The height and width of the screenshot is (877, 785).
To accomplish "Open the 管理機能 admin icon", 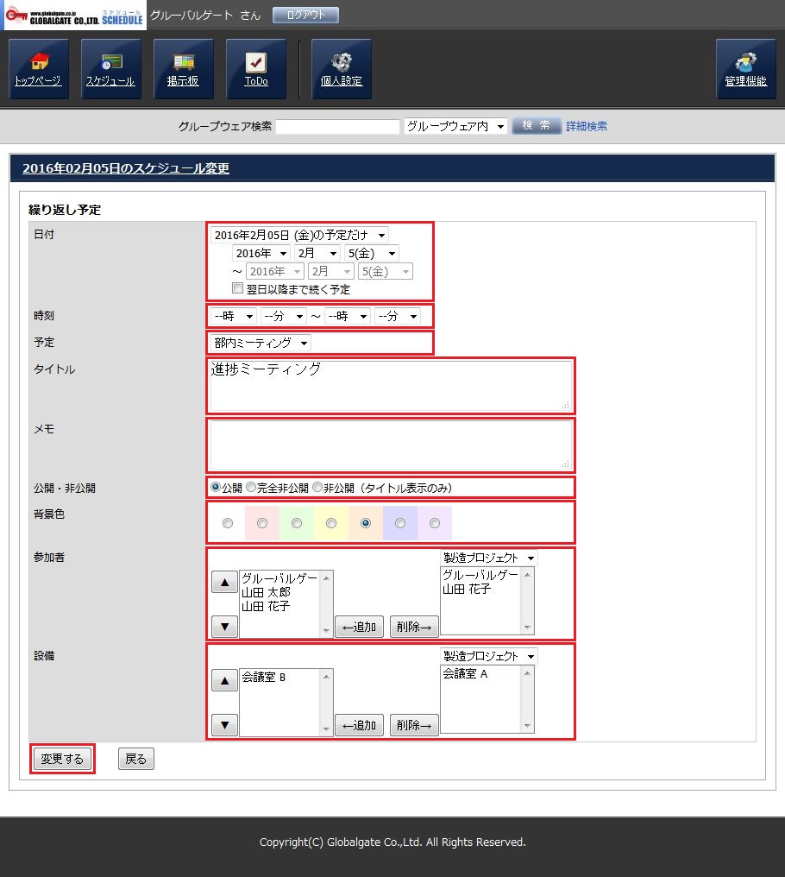I will click(x=745, y=68).
